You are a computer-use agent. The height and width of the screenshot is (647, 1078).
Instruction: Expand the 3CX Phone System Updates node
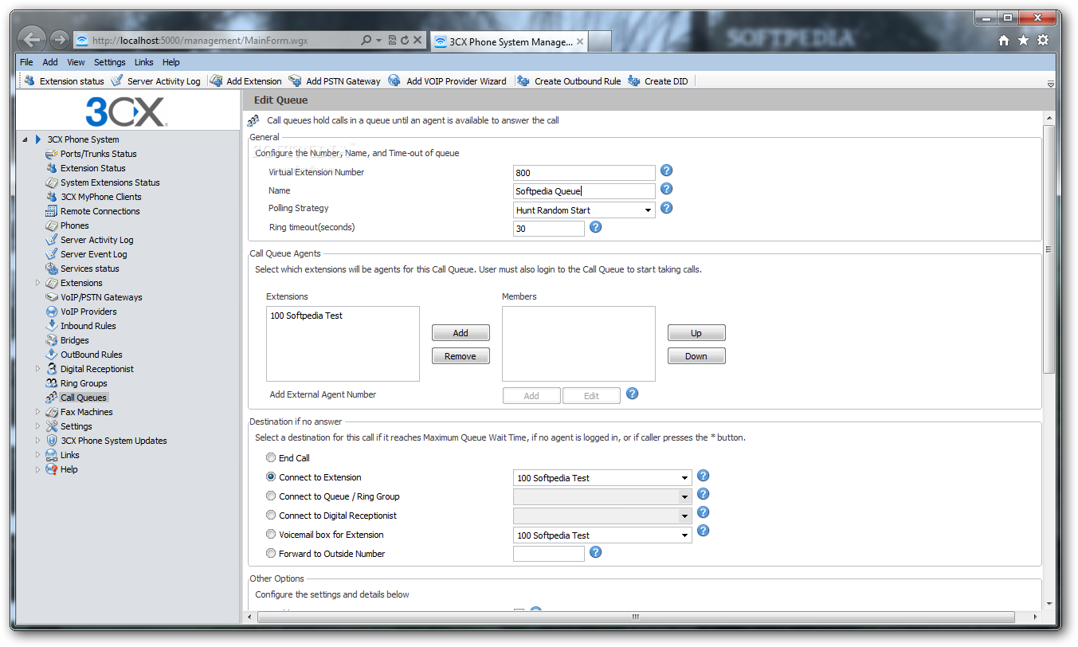pyautogui.click(x=37, y=441)
